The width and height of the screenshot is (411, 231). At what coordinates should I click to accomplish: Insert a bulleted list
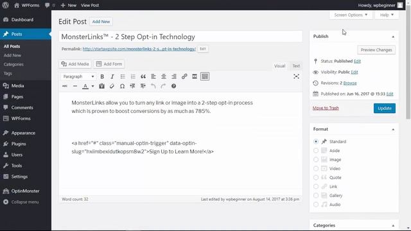[123, 76]
